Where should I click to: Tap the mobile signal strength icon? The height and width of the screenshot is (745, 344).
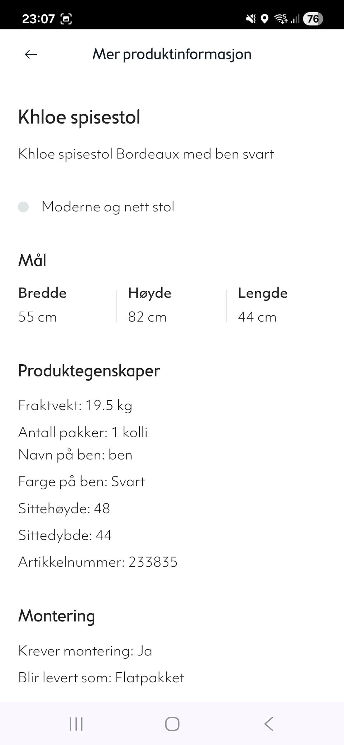[x=295, y=18]
